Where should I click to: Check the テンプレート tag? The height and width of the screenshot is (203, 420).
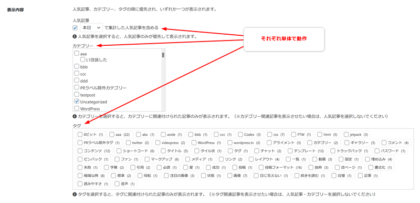coord(290,151)
